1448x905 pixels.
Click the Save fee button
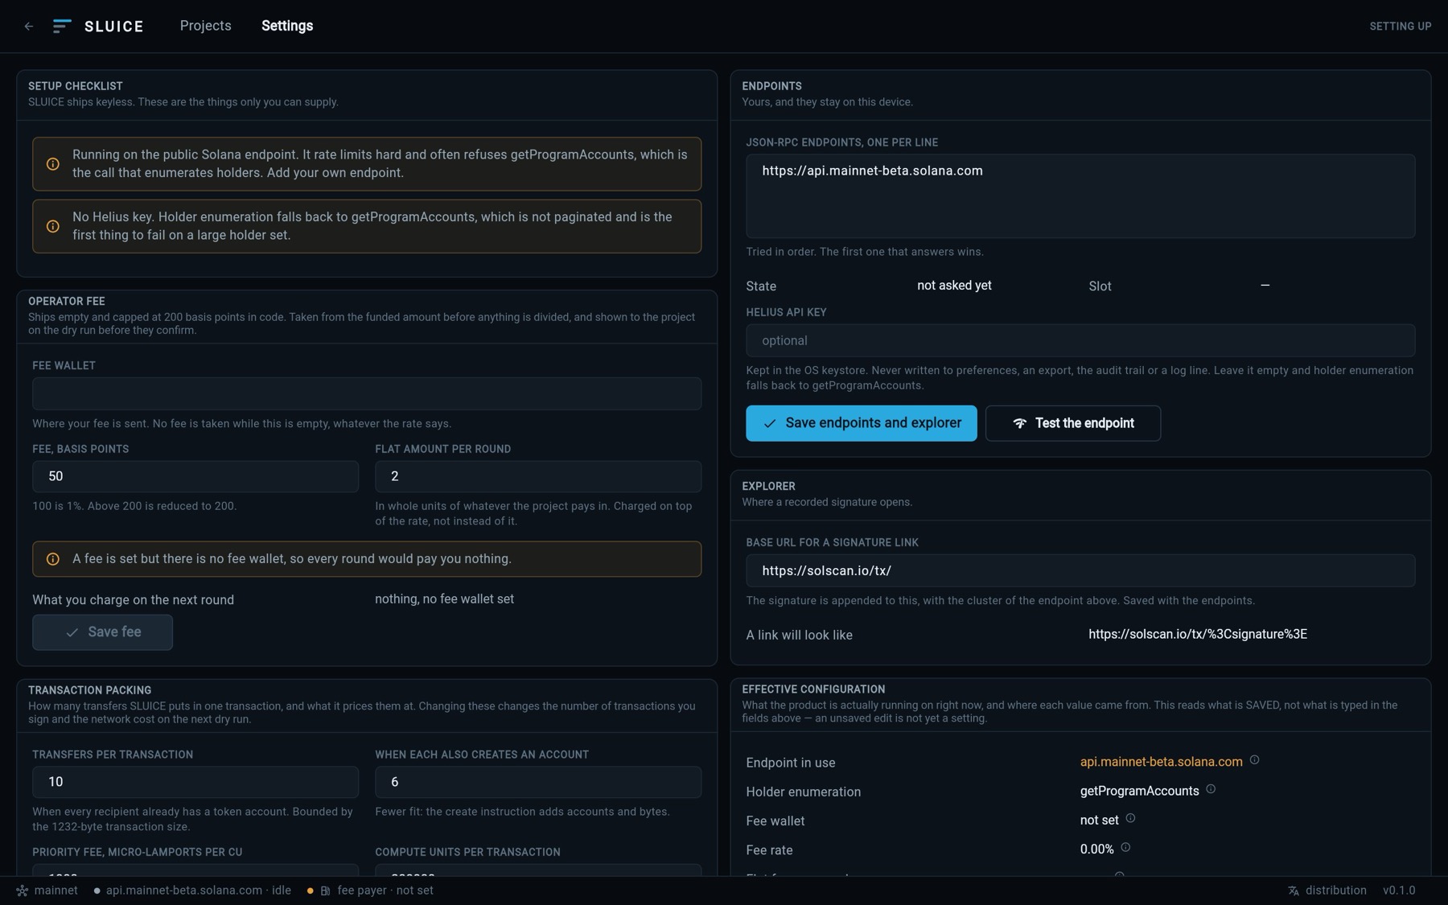coord(102,632)
